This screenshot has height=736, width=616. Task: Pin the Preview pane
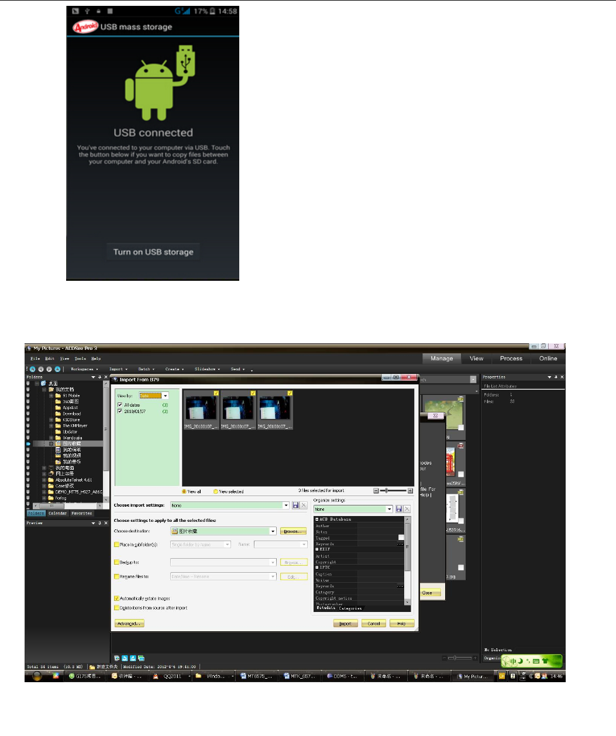(x=100, y=523)
